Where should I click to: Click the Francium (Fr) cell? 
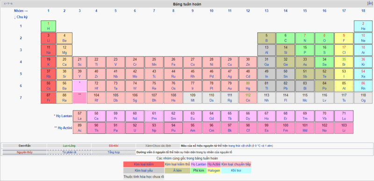[49, 97]
